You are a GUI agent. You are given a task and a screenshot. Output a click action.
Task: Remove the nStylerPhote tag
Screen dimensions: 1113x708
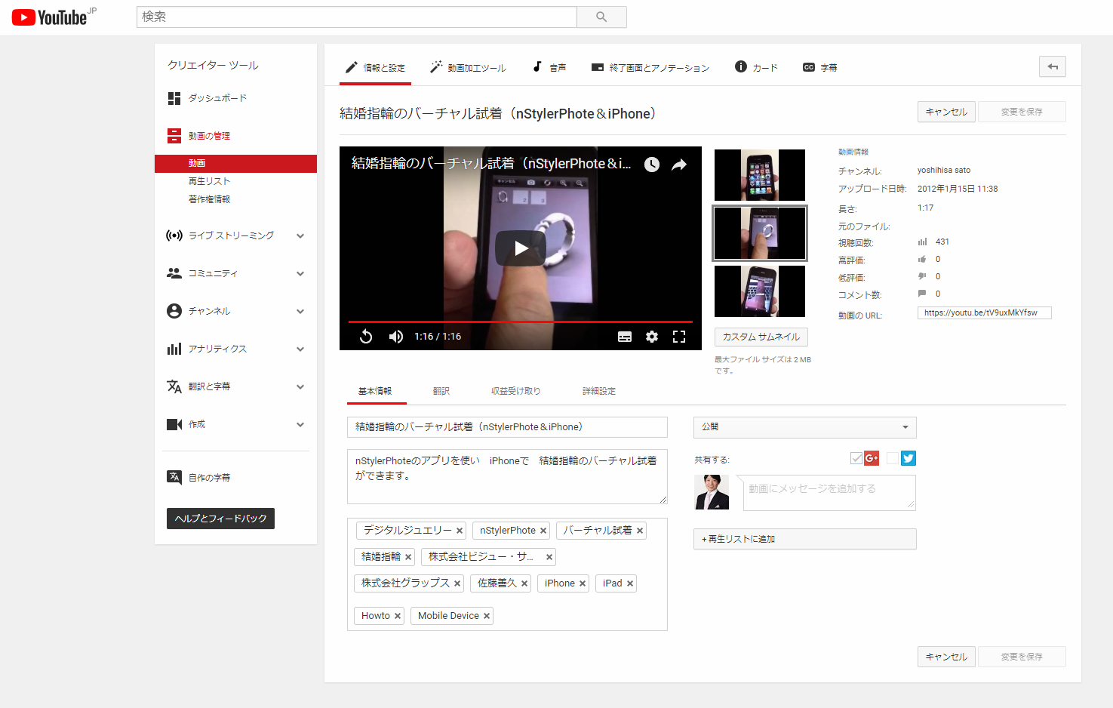[x=543, y=531]
